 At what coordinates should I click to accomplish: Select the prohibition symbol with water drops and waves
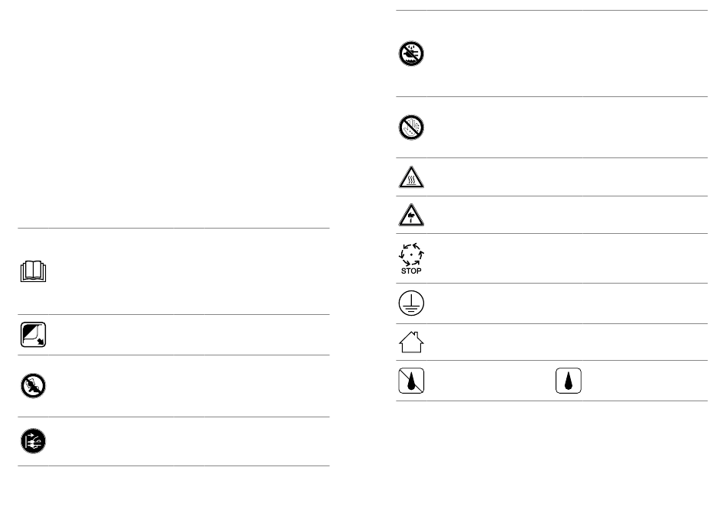point(413,54)
